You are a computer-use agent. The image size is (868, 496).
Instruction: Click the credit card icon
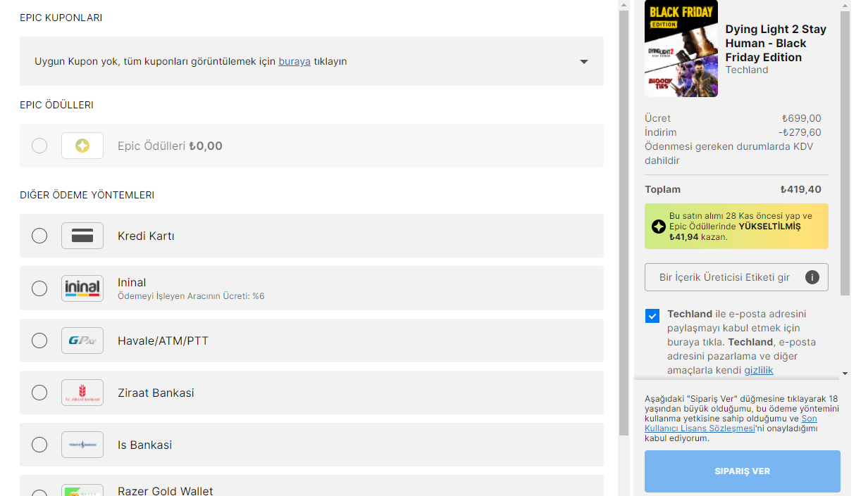82,236
